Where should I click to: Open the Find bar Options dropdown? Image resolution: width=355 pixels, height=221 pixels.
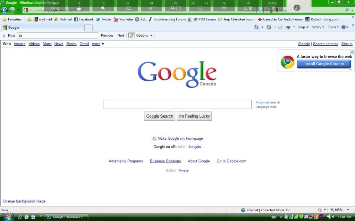click(144, 35)
